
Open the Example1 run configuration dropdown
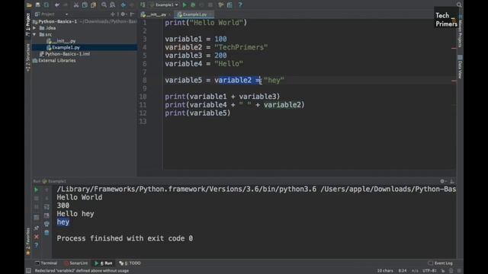164,5
